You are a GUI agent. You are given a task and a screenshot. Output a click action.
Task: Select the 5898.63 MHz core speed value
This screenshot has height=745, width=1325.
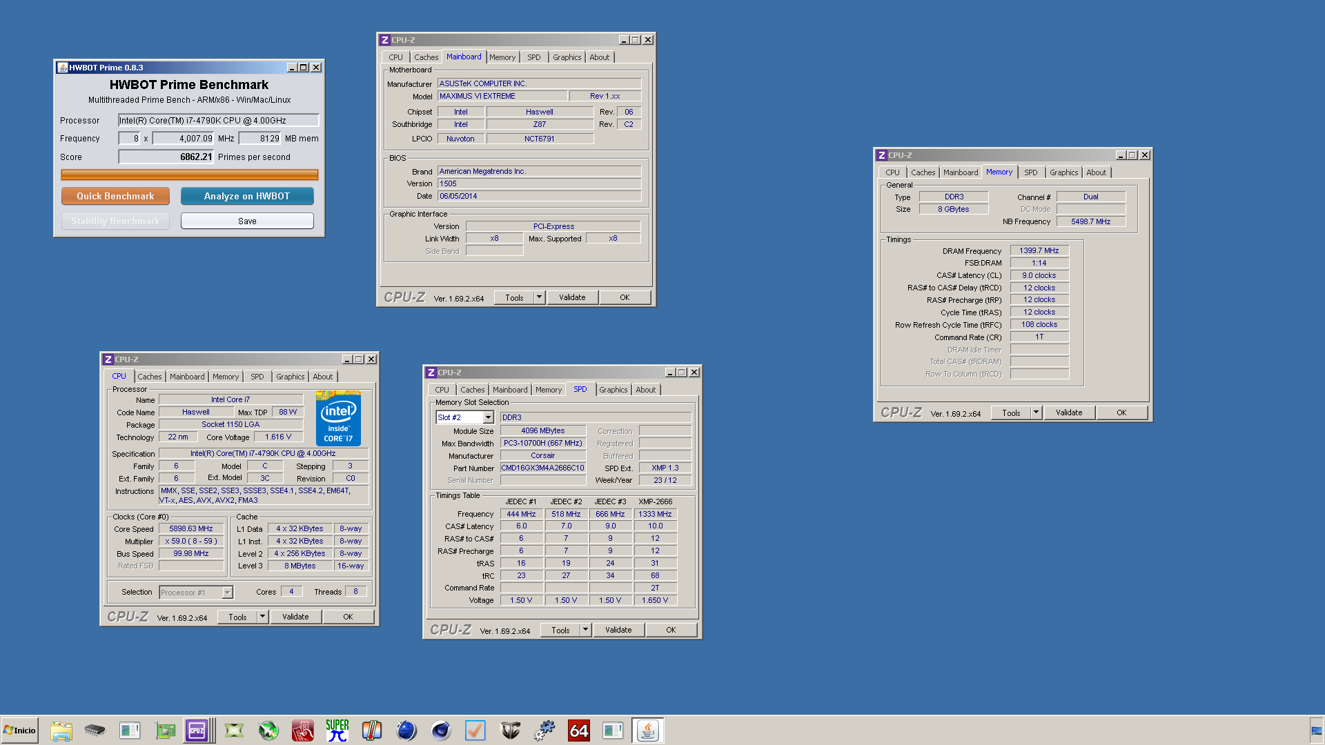(x=191, y=529)
